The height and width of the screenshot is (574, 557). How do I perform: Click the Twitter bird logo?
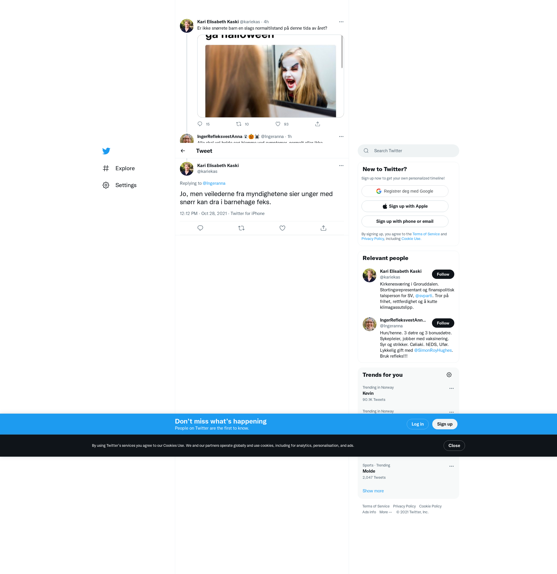tap(106, 151)
